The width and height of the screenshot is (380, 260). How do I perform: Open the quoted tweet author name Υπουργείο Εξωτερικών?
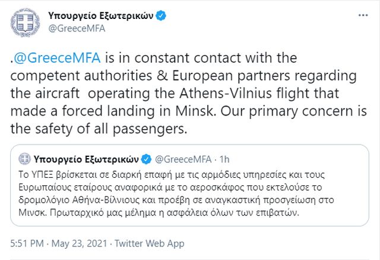tap(86, 159)
